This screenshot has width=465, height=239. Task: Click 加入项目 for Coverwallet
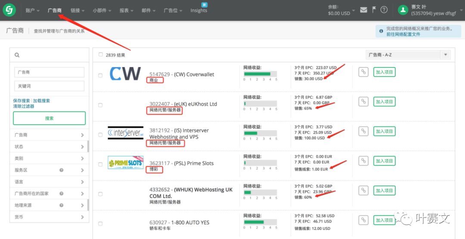384,72
